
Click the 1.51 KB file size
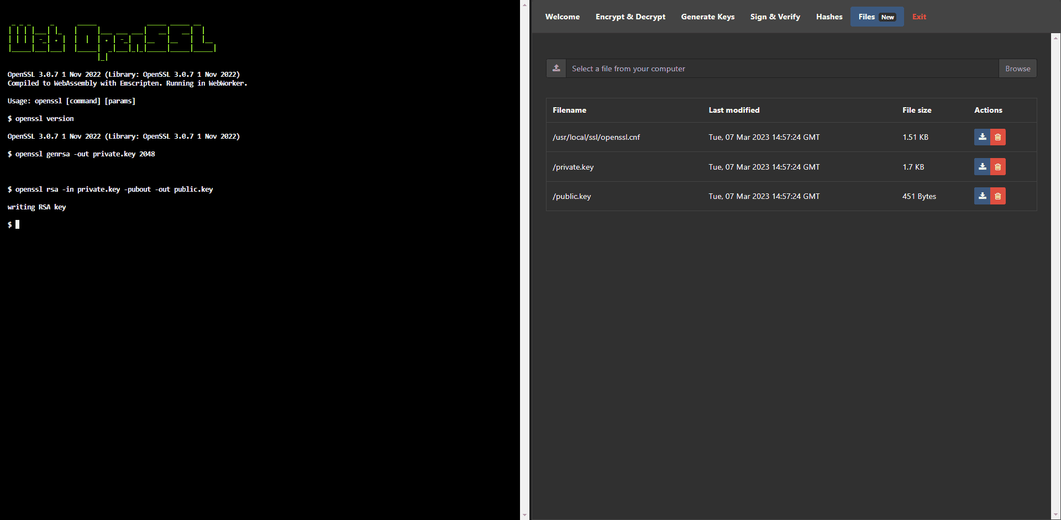point(915,137)
